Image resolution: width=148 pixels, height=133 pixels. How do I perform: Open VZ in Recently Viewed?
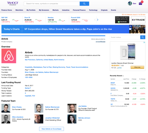tap(112, 104)
